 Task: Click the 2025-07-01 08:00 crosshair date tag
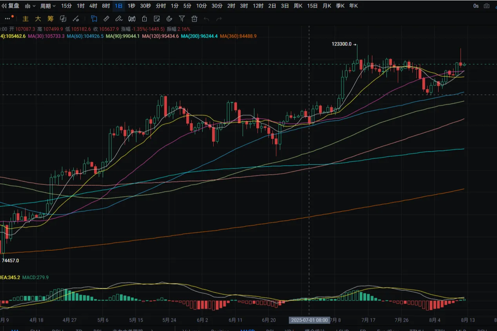coord(309,320)
